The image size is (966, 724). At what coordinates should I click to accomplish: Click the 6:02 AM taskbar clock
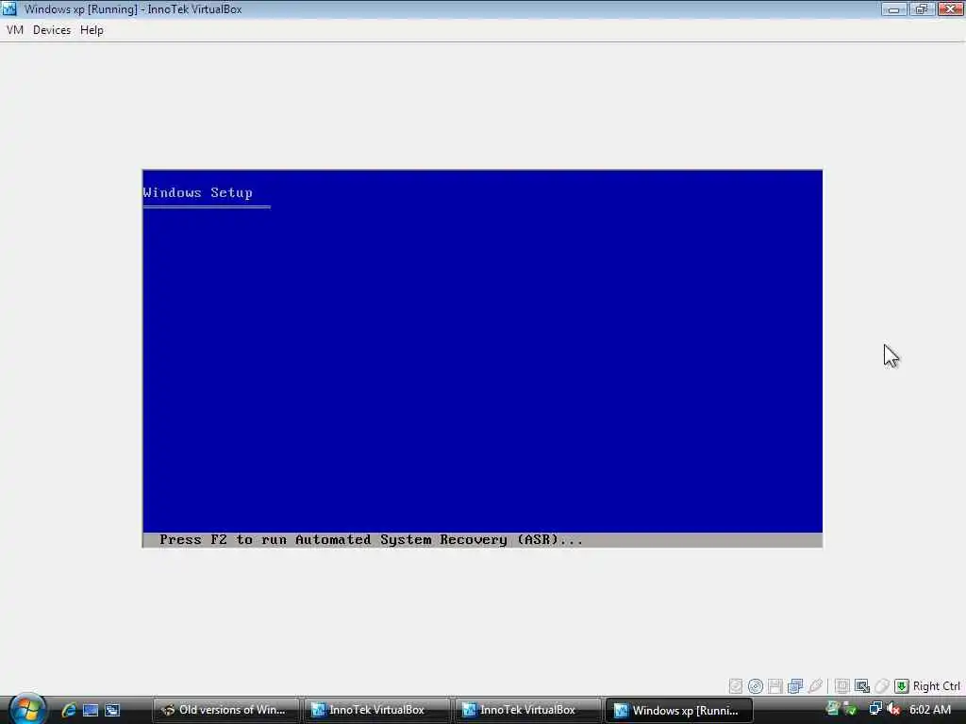point(929,710)
